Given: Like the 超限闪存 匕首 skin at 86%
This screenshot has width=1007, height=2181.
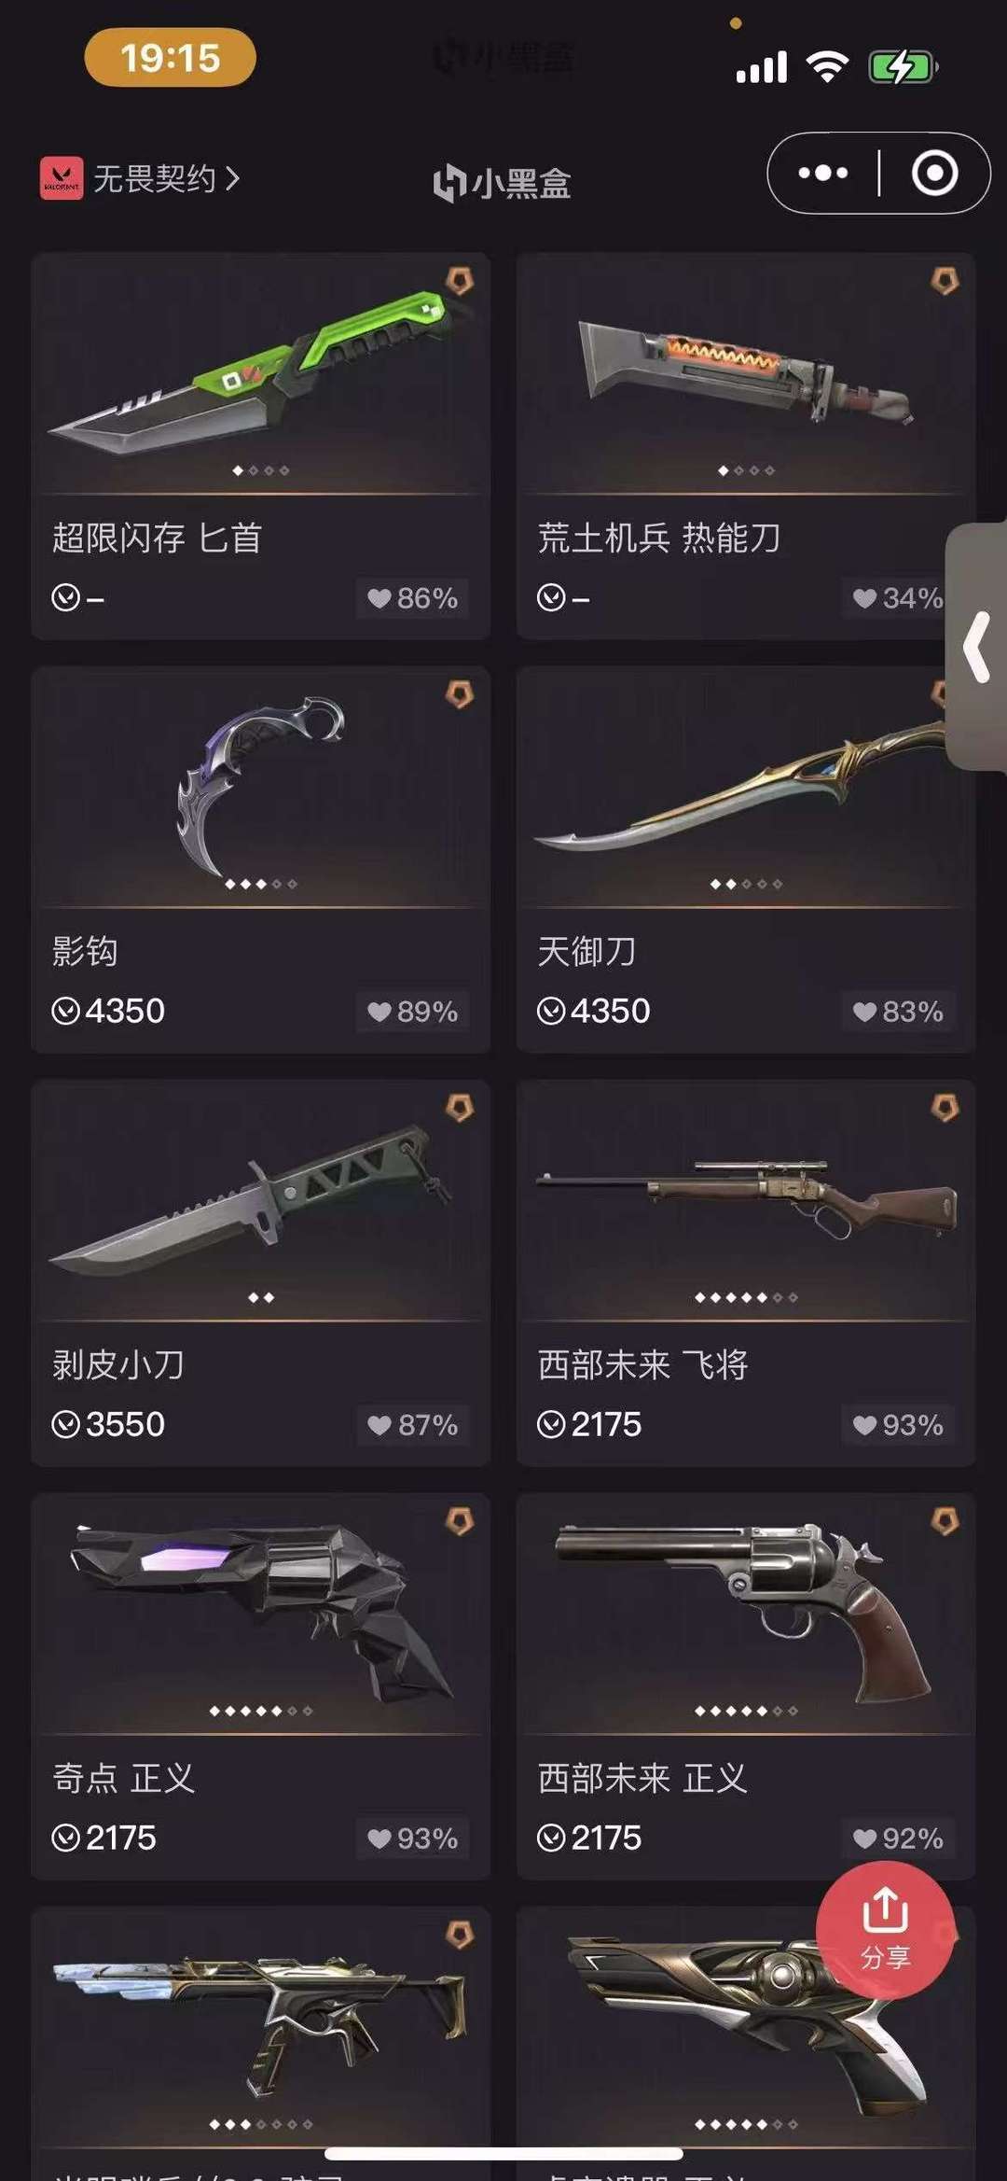Looking at the screenshot, I should click(412, 598).
